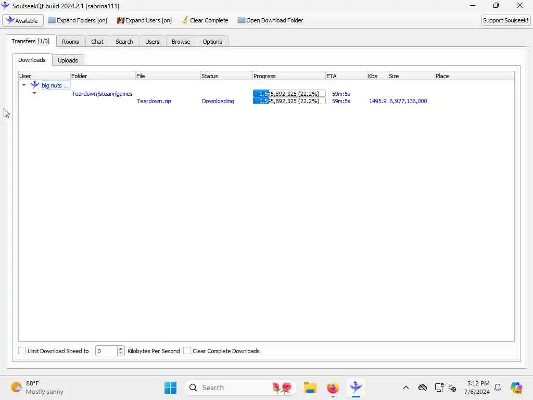Image resolution: width=533 pixels, height=400 pixels.
Task: Sort by the User column header
Action: click(44, 76)
